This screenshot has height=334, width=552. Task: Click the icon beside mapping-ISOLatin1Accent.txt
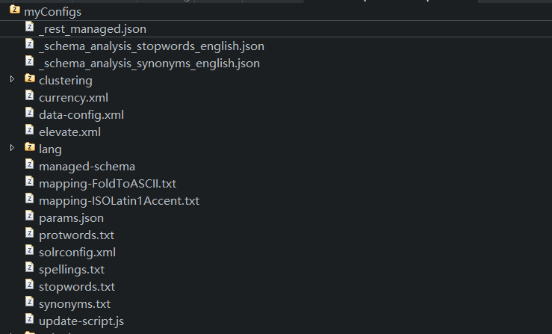[30, 199]
